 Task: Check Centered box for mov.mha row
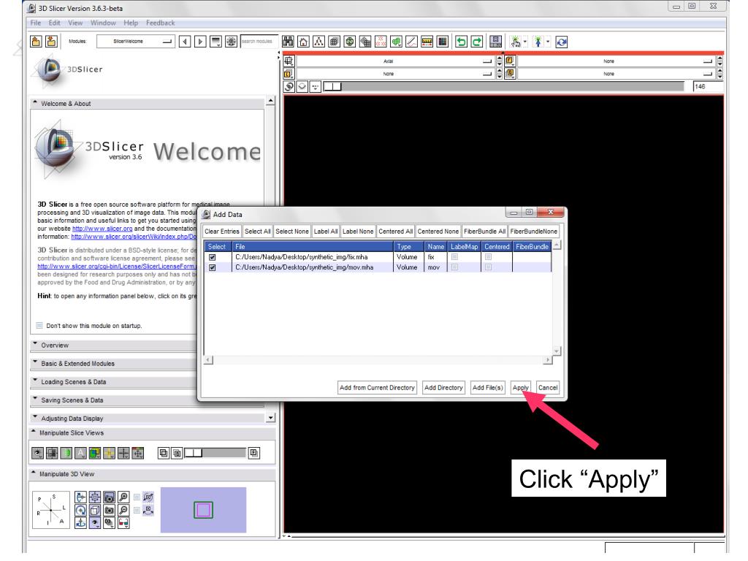(x=488, y=267)
